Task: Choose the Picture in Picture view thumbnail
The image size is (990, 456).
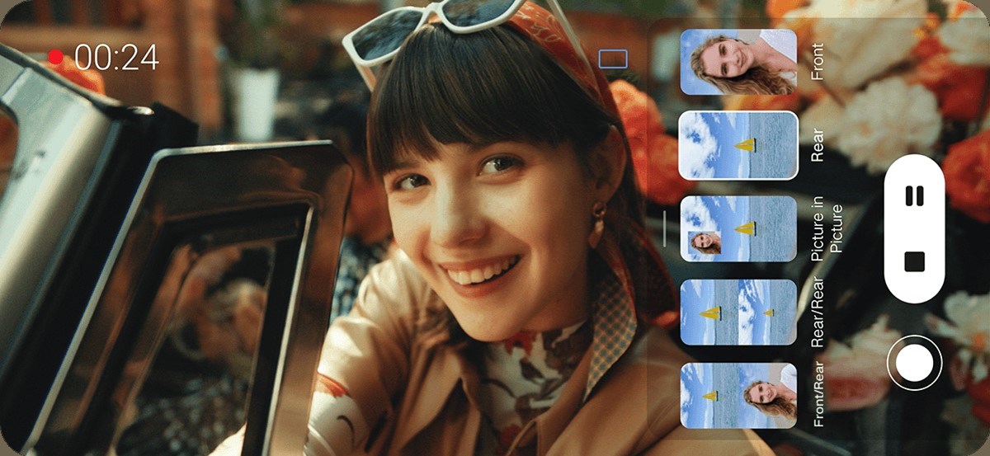Action: [x=738, y=228]
